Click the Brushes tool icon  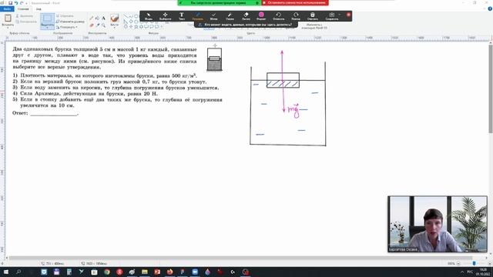115,18
